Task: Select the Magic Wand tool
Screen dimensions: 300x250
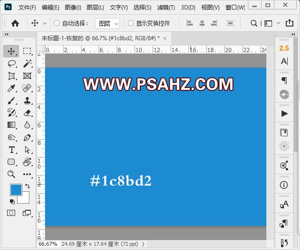Action: (x=27, y=63)
